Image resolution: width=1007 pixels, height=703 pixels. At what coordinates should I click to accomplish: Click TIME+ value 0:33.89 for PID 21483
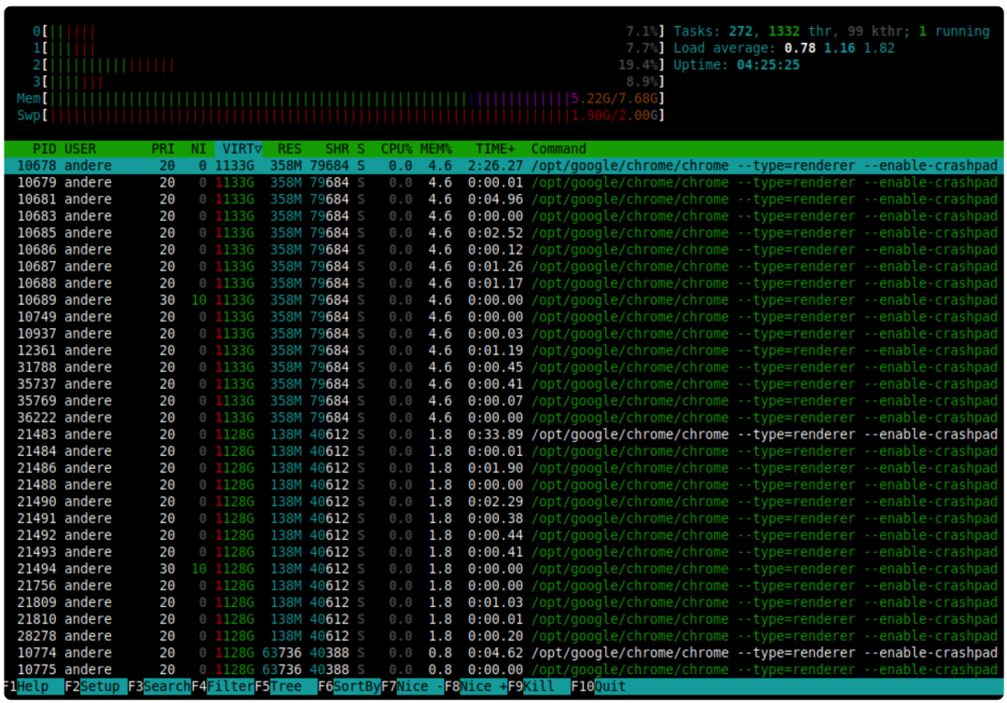point(495,434)
